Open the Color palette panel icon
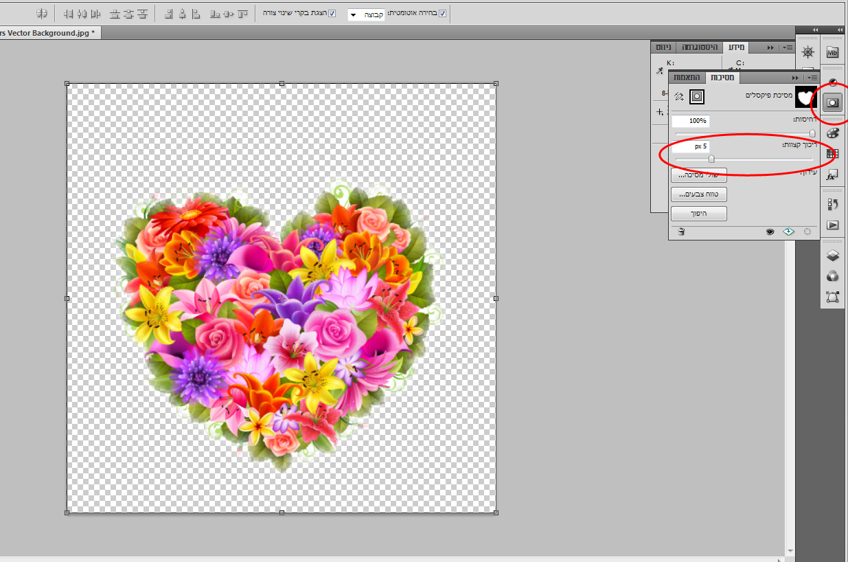 coord(833,133)
